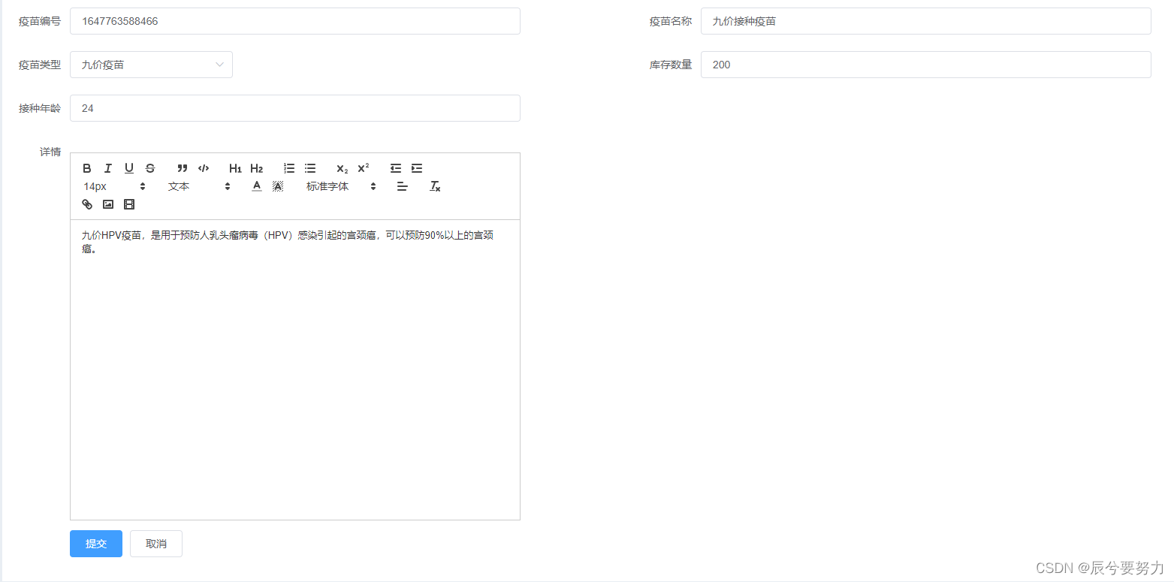Image resolution: width=1174 pixels, height=582 pixels.
Task: Toggle italic formatting in the editor
Action: (108, 168)
